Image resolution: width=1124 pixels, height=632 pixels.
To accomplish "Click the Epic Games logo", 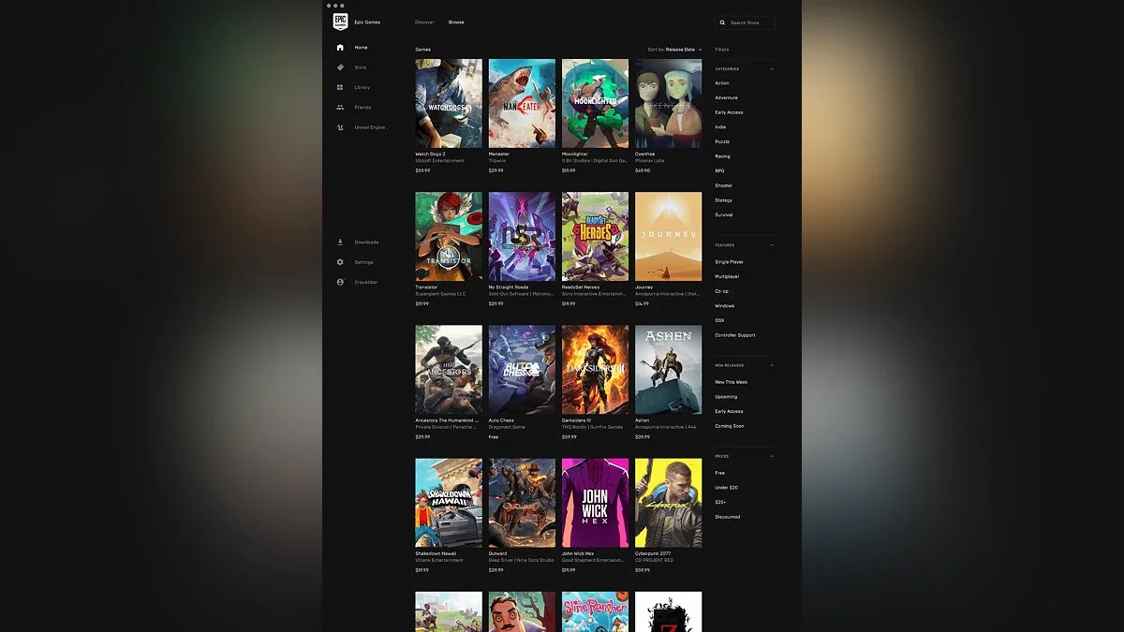I will point(340,22).
